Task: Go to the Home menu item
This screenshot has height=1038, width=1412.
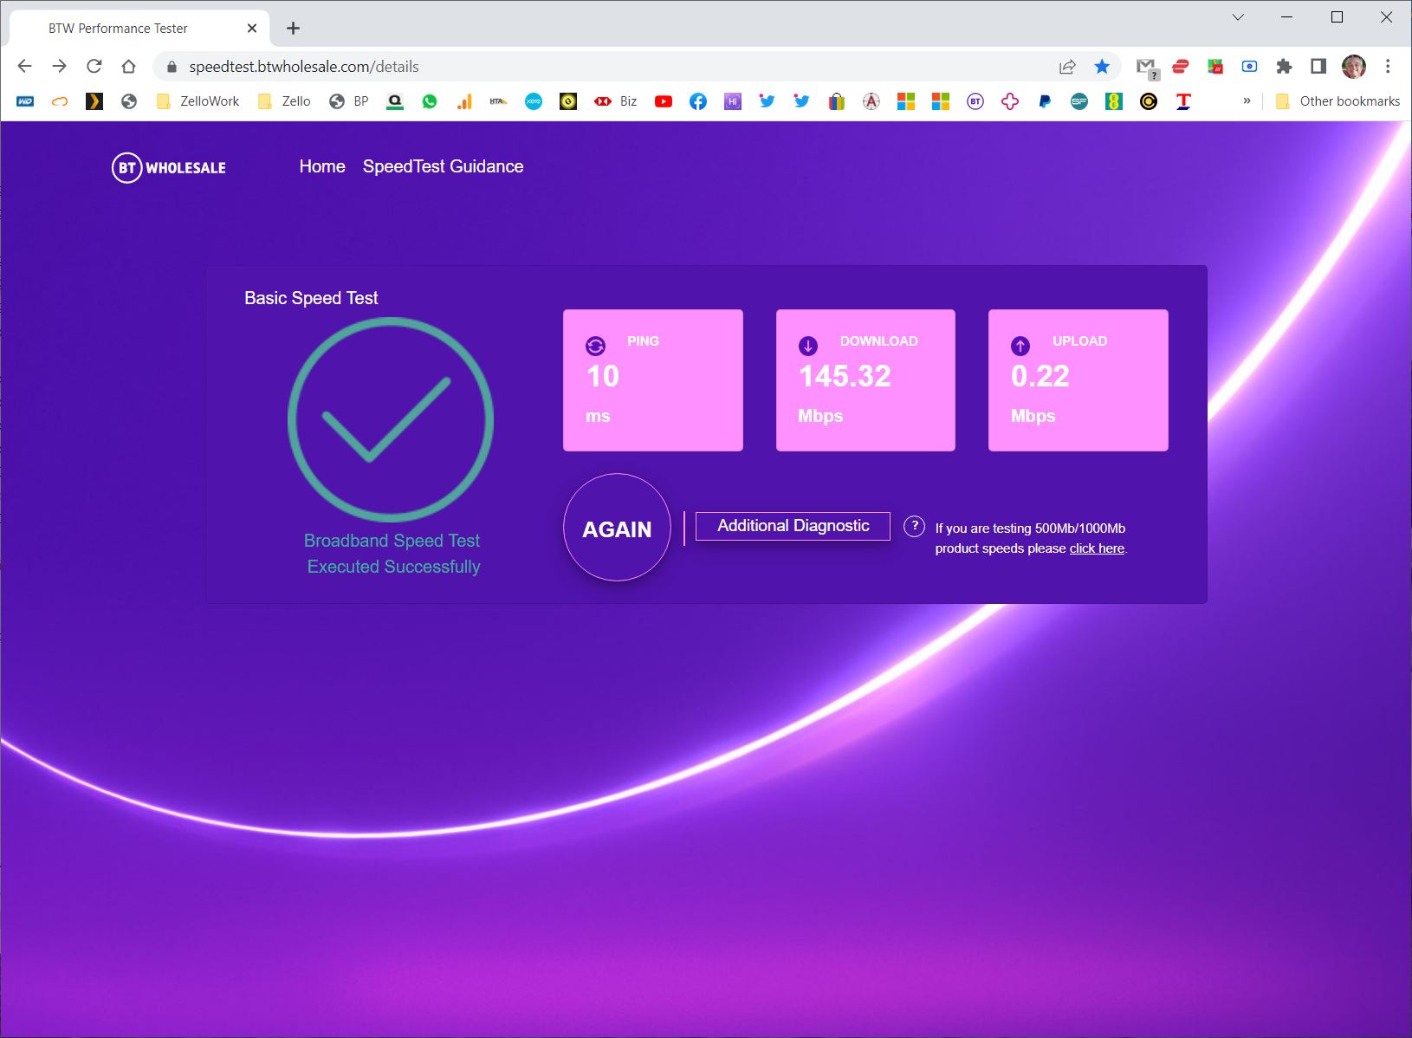Action: 322,166
